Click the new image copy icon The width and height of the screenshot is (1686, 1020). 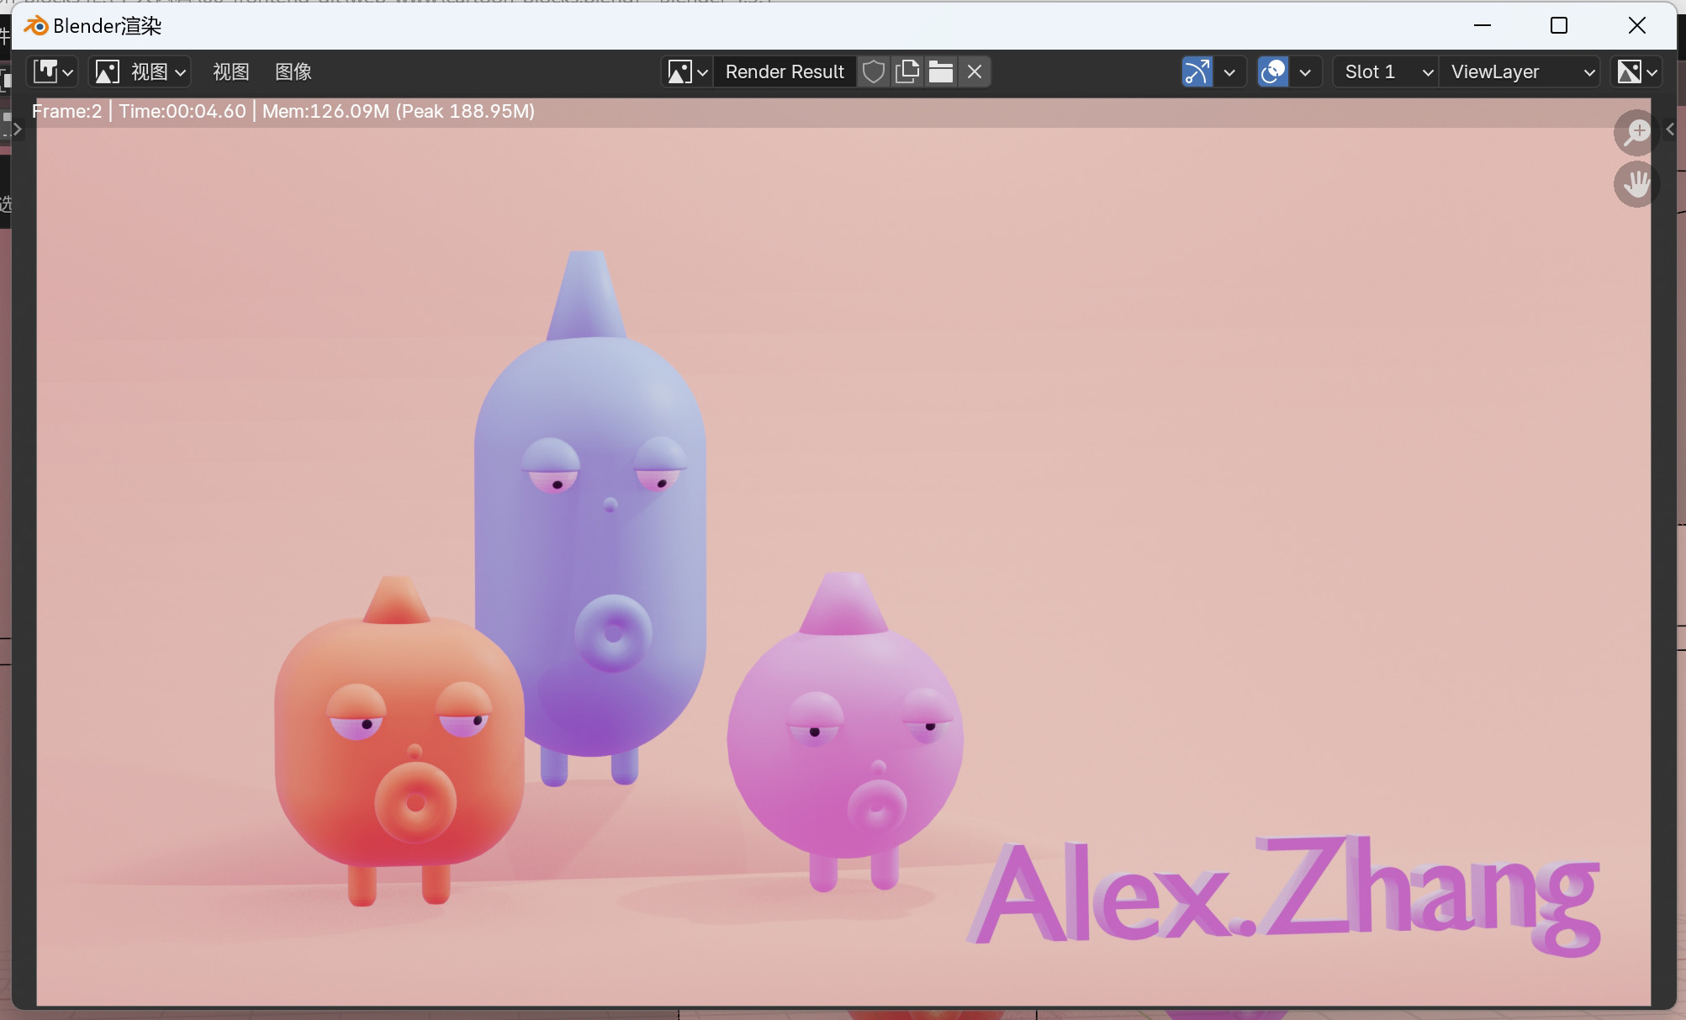click(907, 72)
